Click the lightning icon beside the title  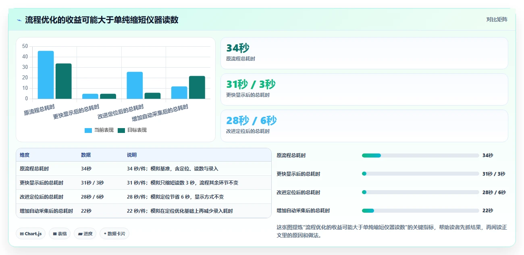[19, 20]
